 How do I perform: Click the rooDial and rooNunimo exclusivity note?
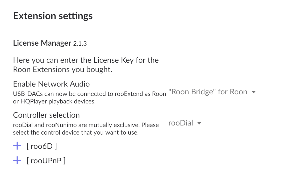coord(86,129)
